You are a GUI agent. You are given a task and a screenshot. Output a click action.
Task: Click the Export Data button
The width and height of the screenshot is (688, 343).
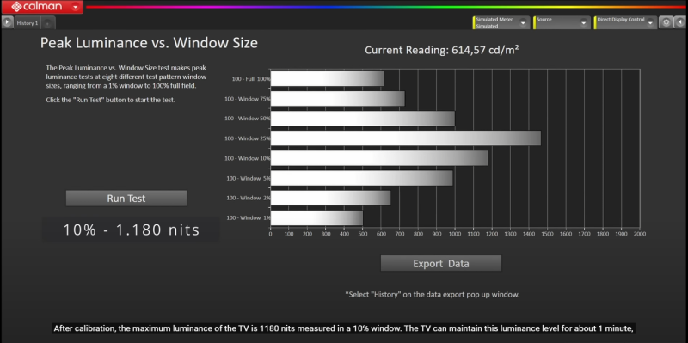(x=441, y=263)
